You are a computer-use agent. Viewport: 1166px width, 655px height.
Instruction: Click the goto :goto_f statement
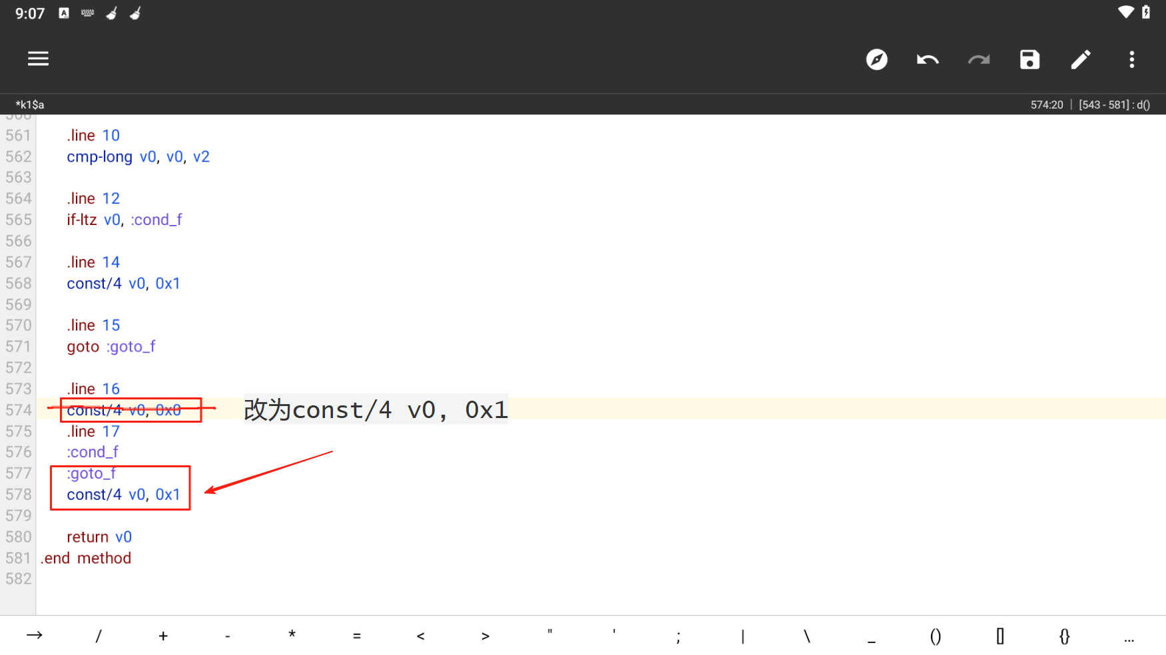pos(111,347)
